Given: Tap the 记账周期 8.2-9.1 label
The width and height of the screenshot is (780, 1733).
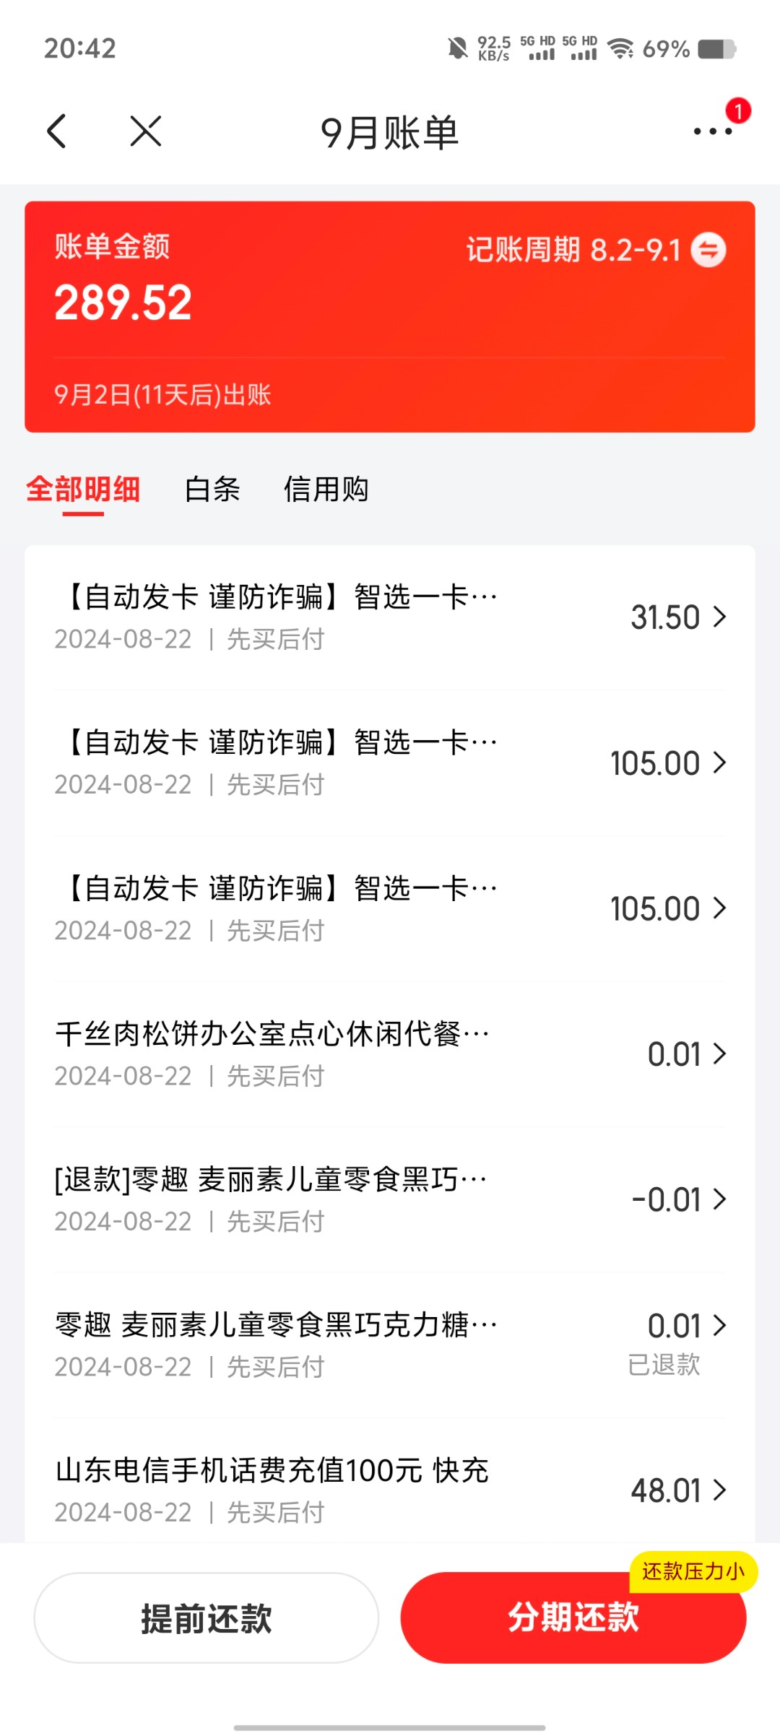Looking at the screenshot, I should click(573, 250).
